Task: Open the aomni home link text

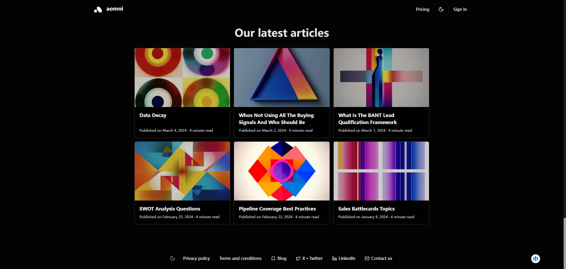Action: tap(115, 9)
